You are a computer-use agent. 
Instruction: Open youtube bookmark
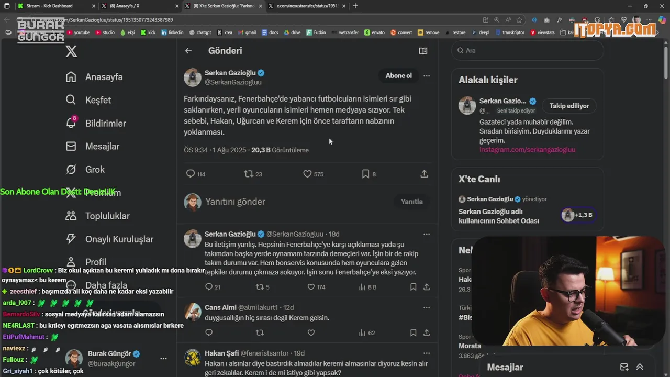click(x=78, y=32)
